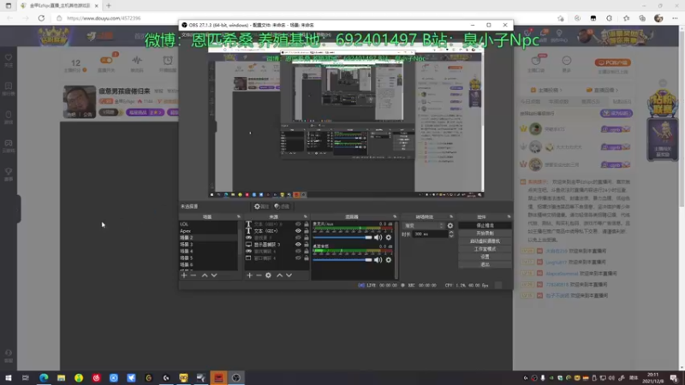Open the browser settings ellipsis menu

[675, 18]
